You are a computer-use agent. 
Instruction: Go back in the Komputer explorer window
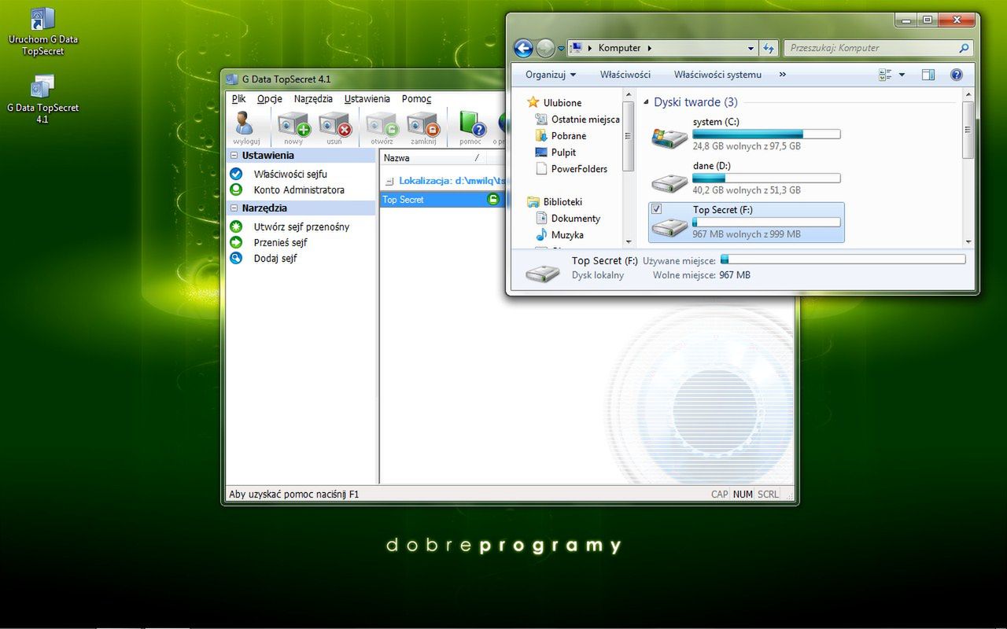tap(523, 48)
